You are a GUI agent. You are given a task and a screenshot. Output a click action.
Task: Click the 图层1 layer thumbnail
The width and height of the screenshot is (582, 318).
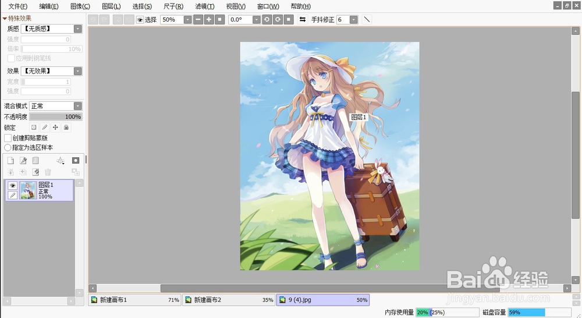point(28,190)
